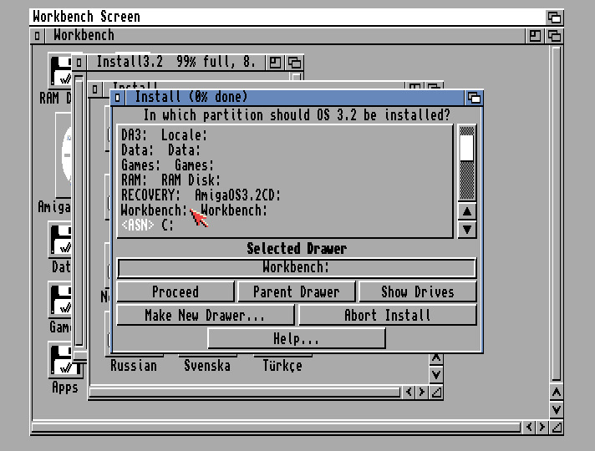Viewport: 595px width, 451px height.
Task: Click Install drawer scroll down arrow
Action: pyautogui.click(x=436, y=375)
